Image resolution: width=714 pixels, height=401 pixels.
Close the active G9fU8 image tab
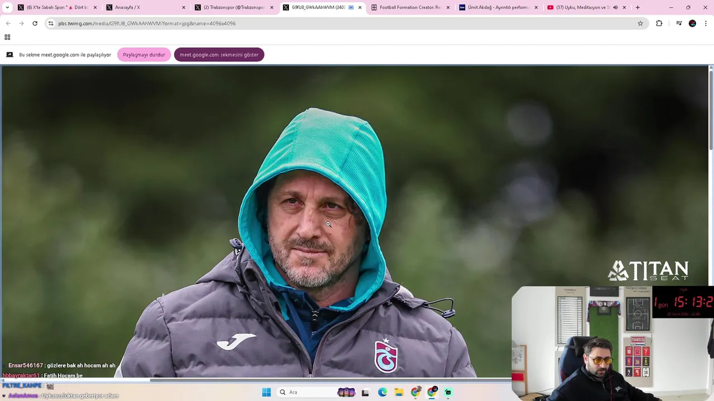pyautogui.click(x=360, y=7)
